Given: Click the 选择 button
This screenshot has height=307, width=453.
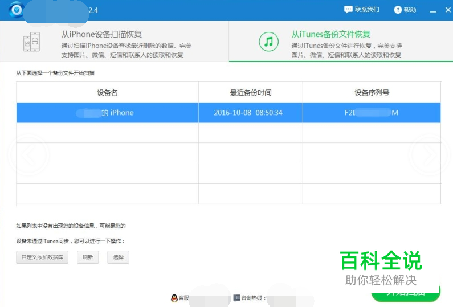Looking at the screenshot, I should tap(118, 257).
